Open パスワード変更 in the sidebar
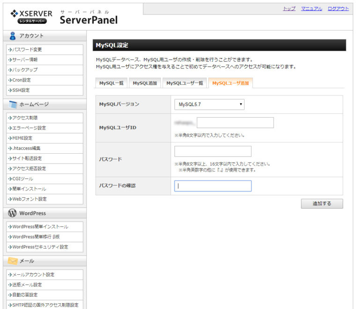 (x=44, y=50)
